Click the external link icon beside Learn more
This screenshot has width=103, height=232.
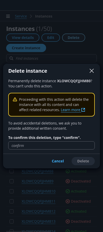point(83,110)
